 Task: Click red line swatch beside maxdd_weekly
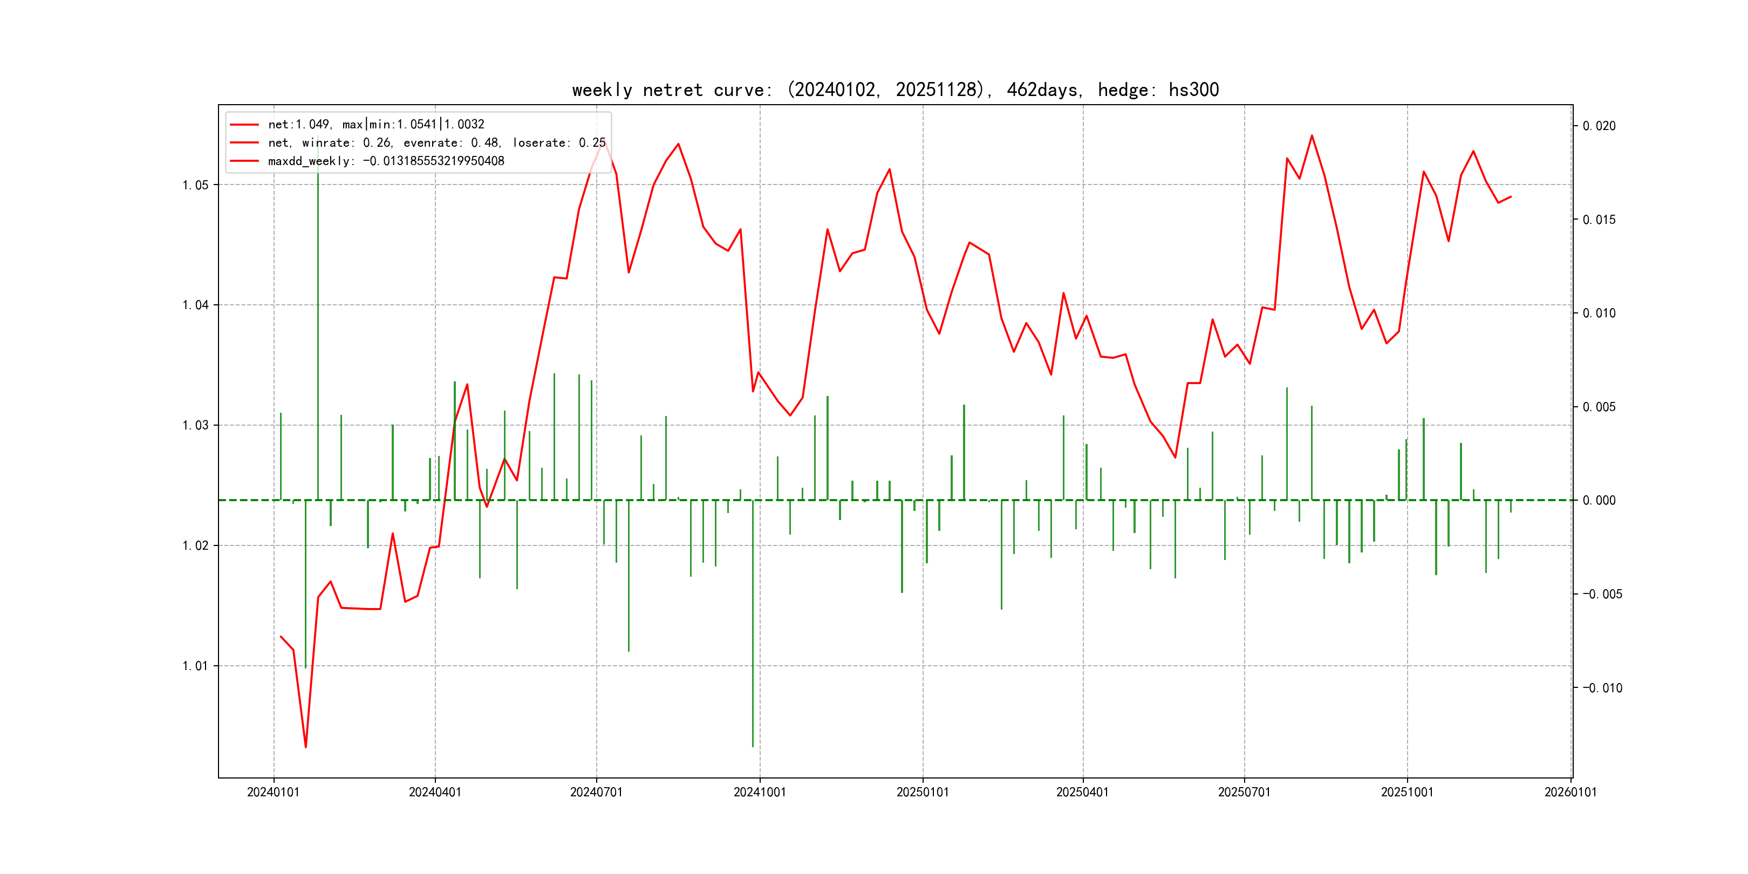(x=244, y=161)
